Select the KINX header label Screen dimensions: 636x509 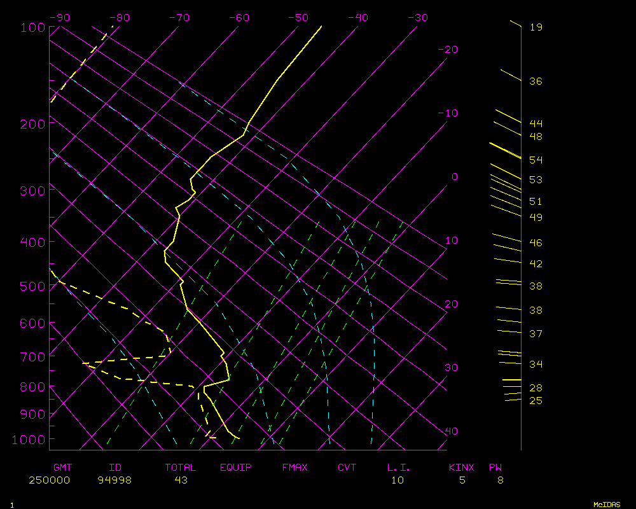(x=462, y=468)
